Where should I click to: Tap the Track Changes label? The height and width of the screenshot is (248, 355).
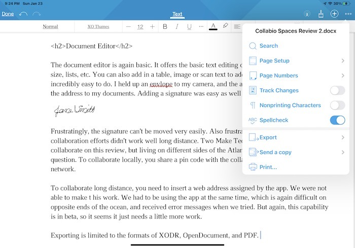(279, 90)
